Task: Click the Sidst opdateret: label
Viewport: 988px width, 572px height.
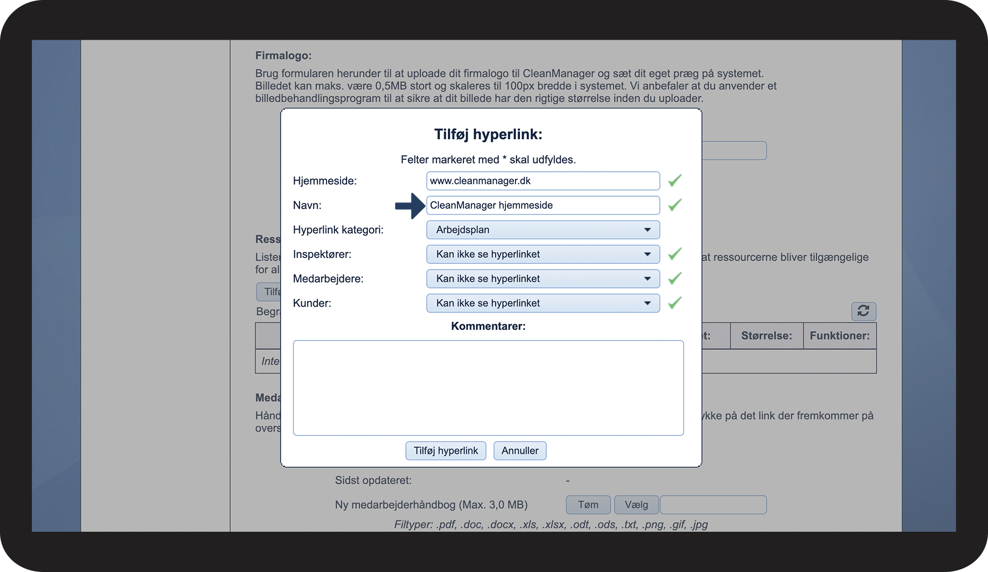Action: coord(374,480)
